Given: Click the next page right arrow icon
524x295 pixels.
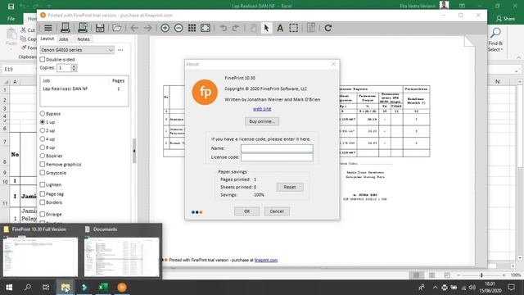Looking at the screenshot, I should [147, 28].
